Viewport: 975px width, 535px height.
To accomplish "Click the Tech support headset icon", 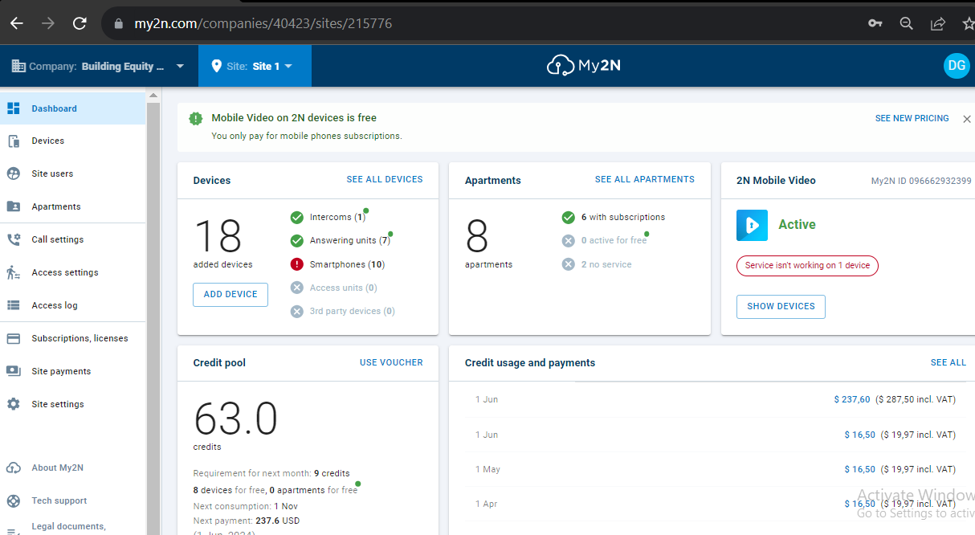I will 13,500.
